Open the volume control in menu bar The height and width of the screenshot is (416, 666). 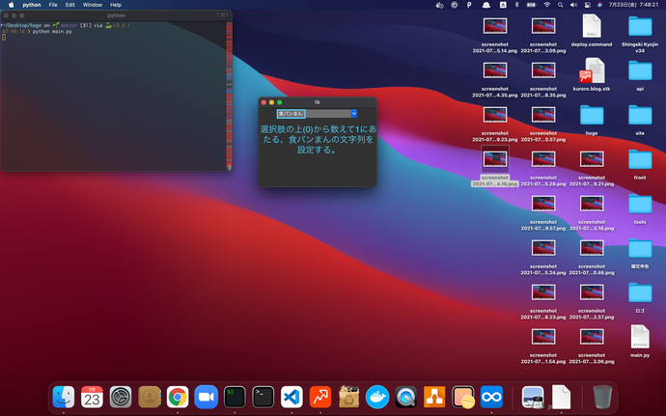click(573, 5)
